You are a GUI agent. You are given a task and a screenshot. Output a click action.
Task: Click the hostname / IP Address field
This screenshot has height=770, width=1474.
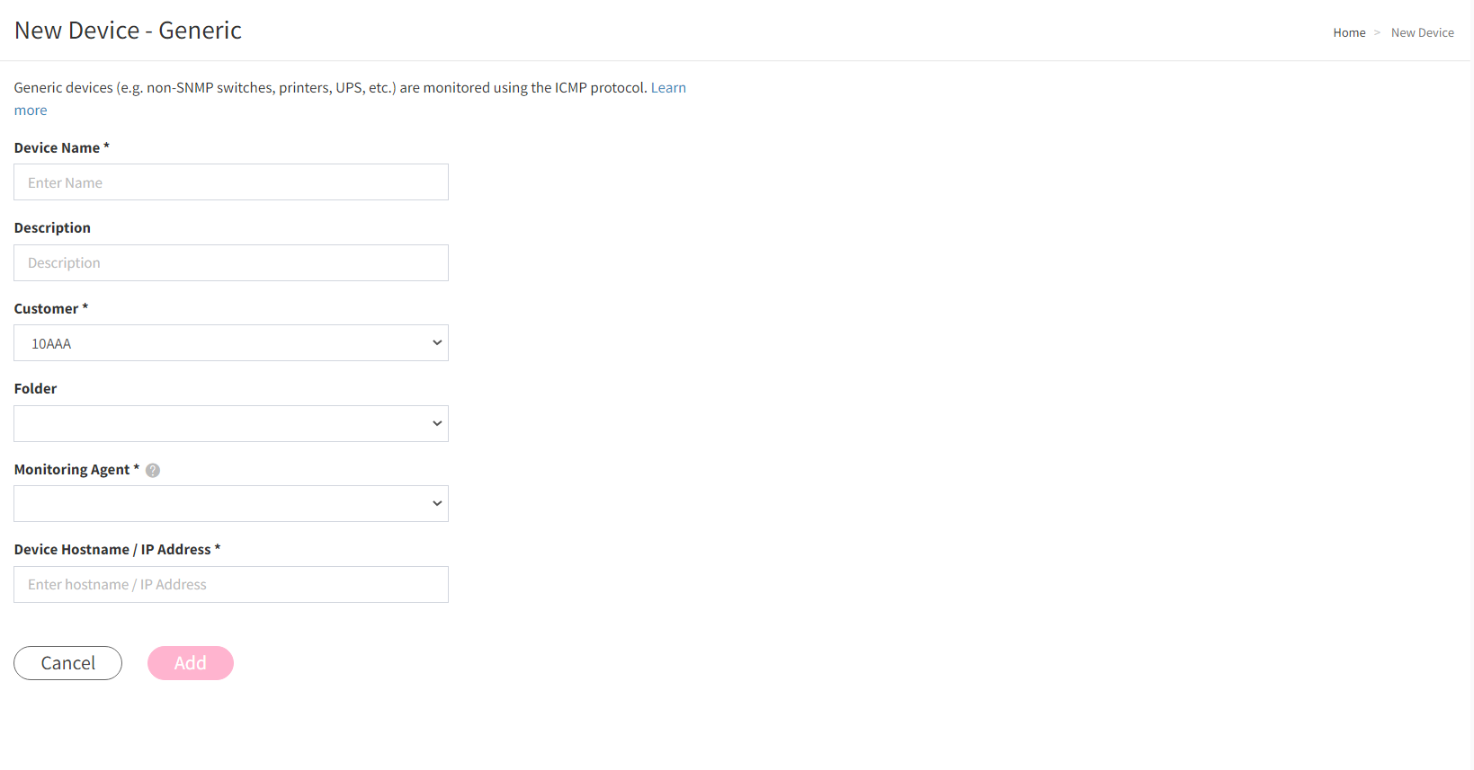coord(231,585)
